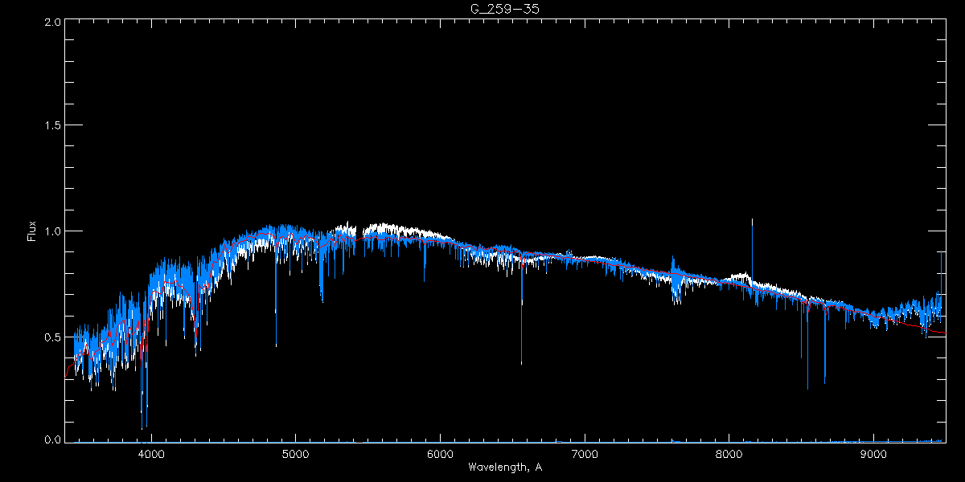Click the 9000 wavelength tick label

[873, 454]
